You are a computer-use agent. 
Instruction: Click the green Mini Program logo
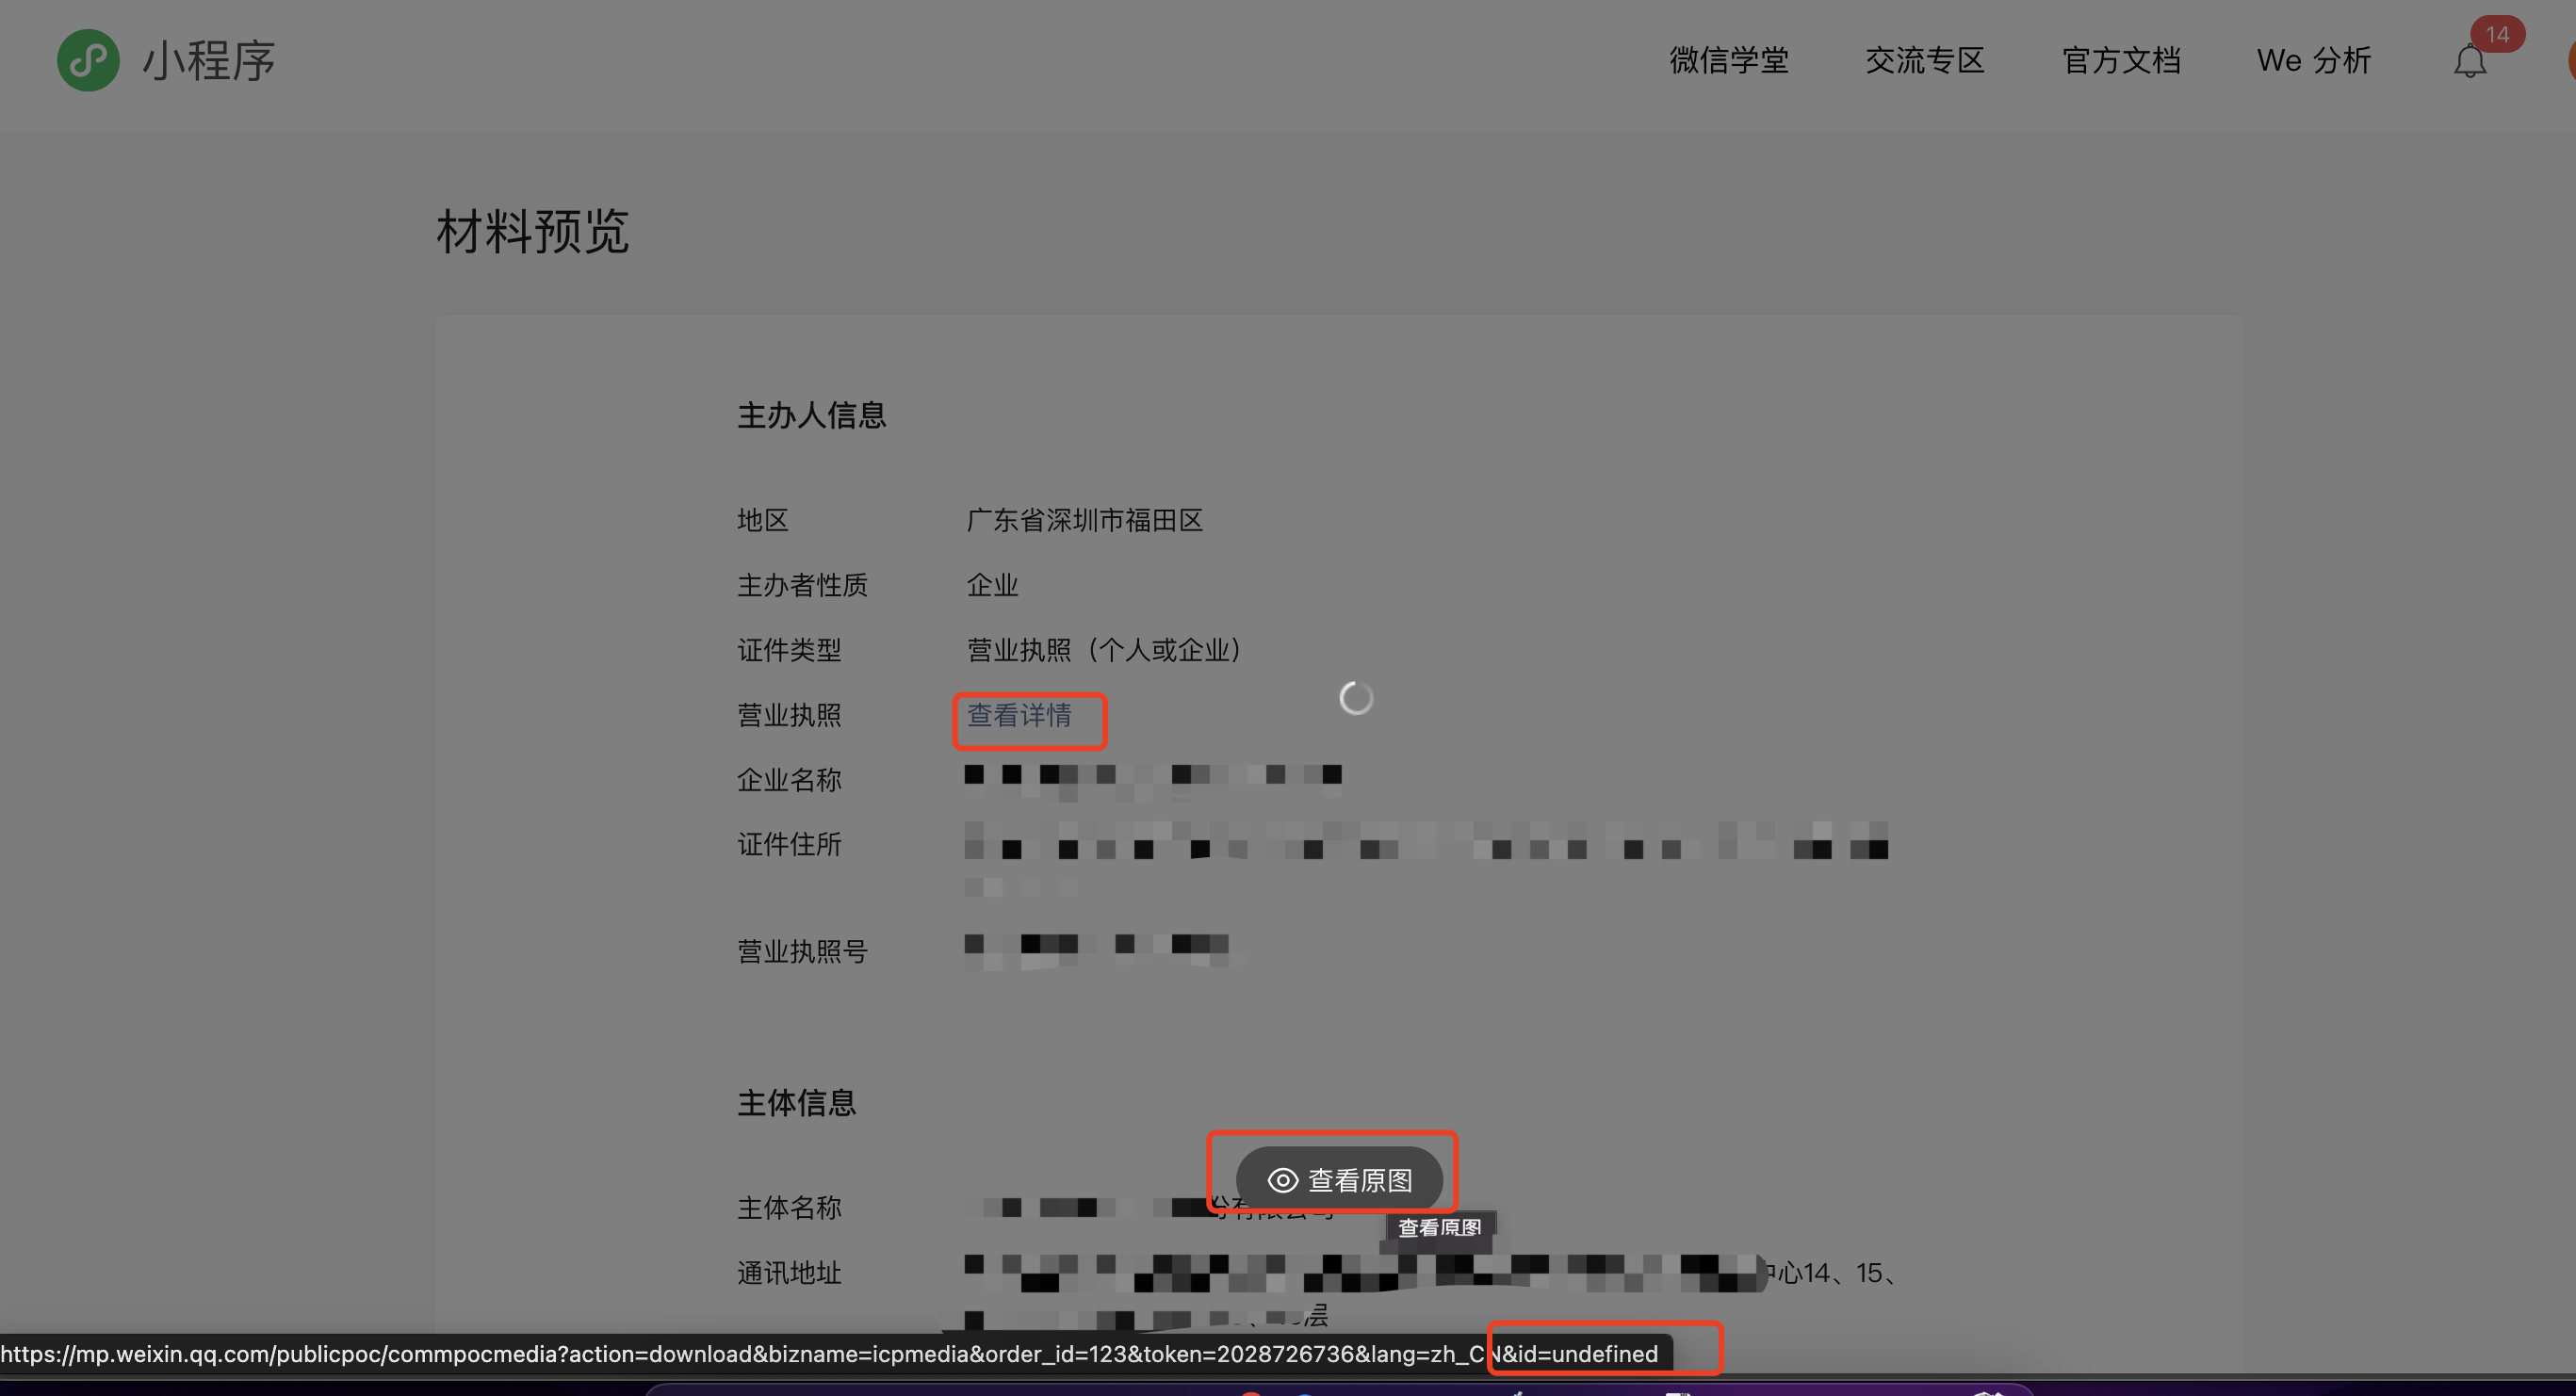click(x=88, y=60)
